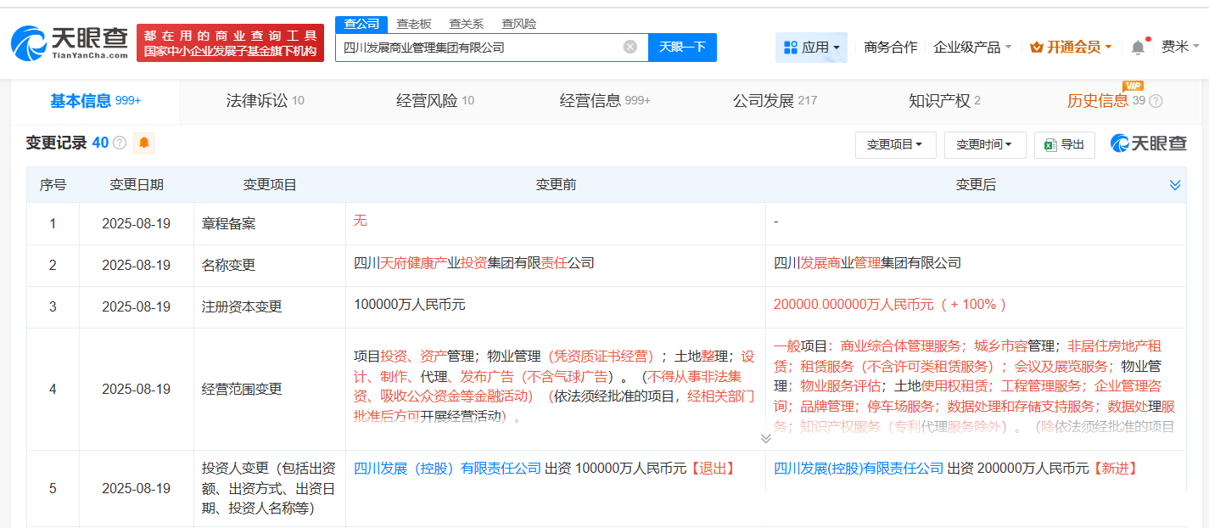
Task: Open the 变更项目 filter dropdown
Action: tap(894, 145)
